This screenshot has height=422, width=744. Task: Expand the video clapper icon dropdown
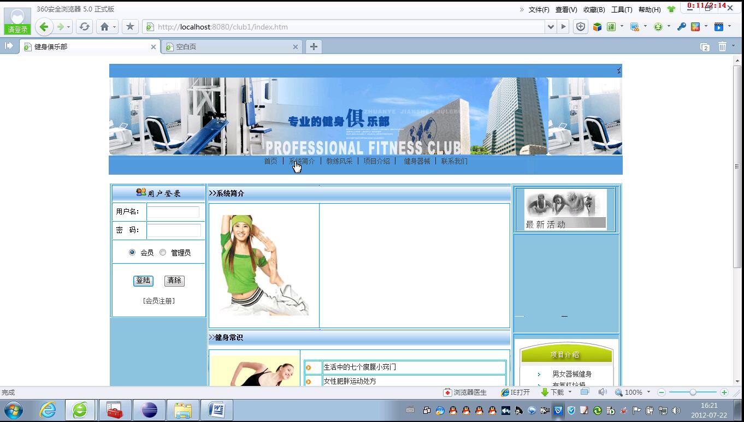(x=729, y=26)
